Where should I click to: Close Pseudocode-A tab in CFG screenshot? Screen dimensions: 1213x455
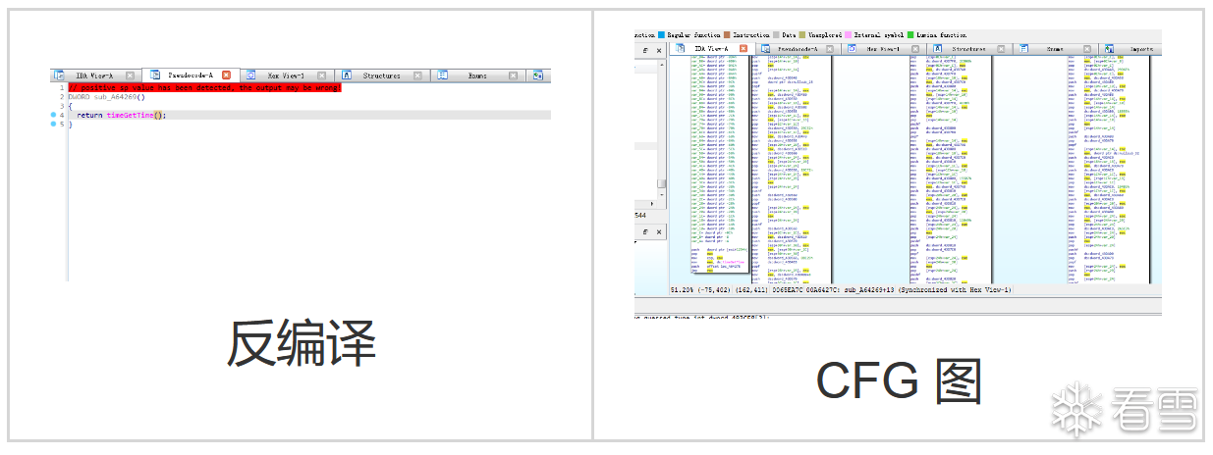click(830, 48)
